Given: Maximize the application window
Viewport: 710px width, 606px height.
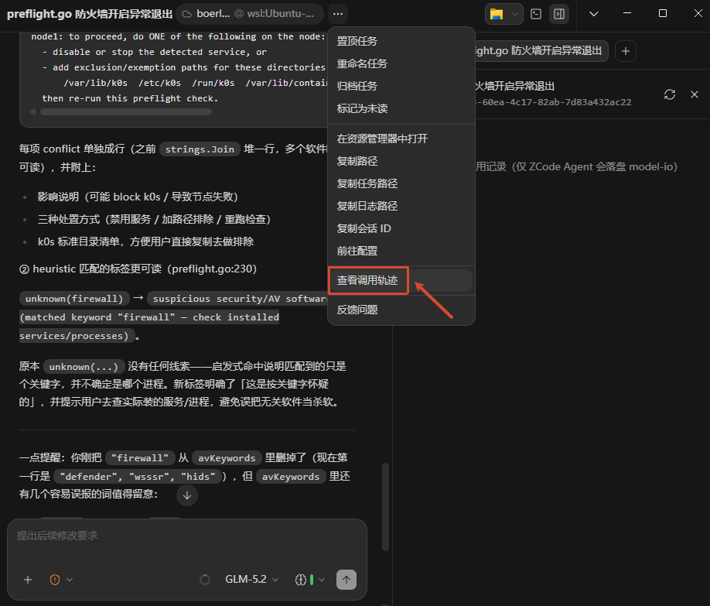Looking at the screenshot, I should [x=663, y=14].
